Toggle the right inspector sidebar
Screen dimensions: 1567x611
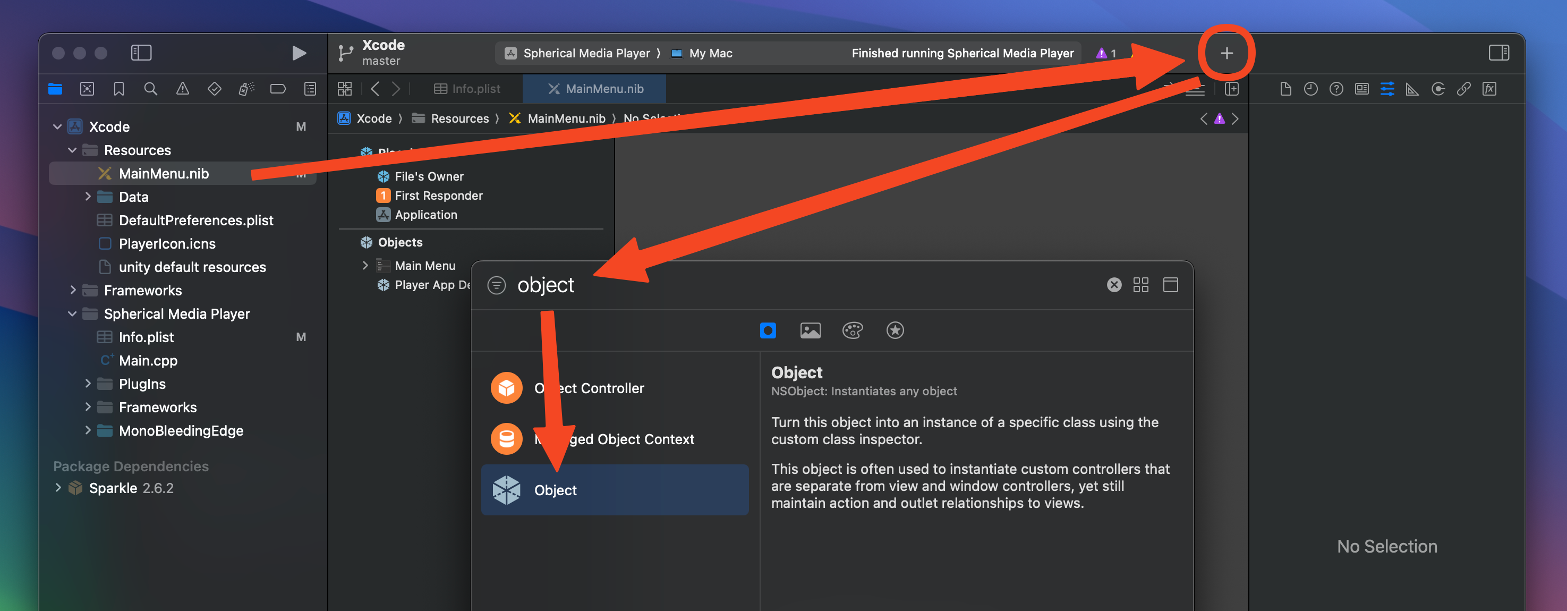click(1498, 53)
